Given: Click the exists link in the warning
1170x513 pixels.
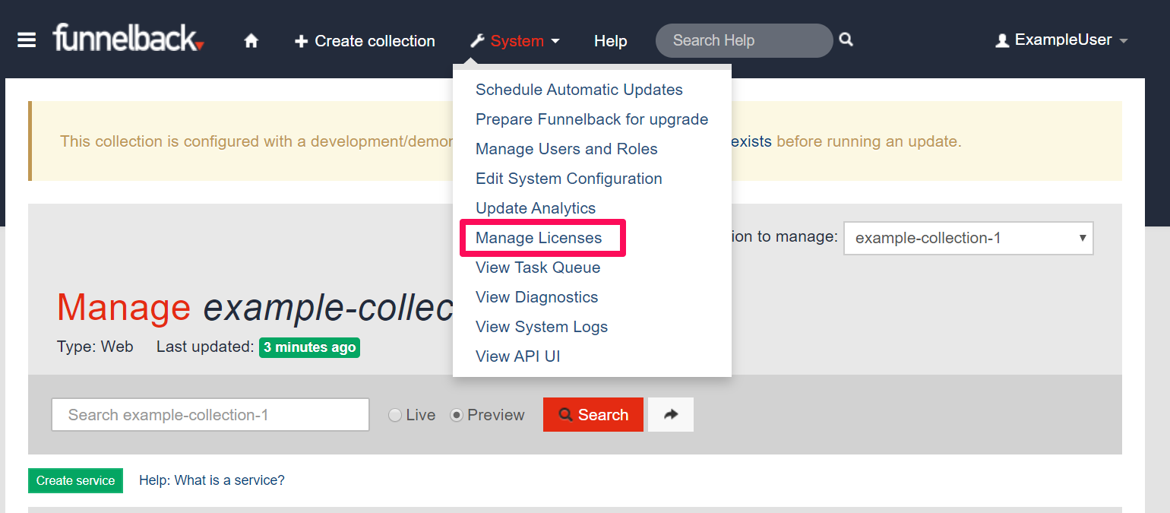Looking at the screenshot, I should [751, 141].
